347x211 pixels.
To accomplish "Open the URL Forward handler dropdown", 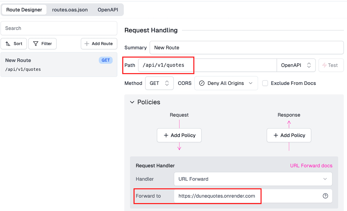I will point(253,179).
